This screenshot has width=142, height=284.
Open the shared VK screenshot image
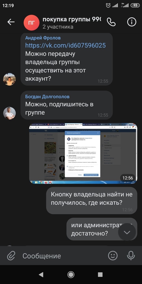pyautogui.click(x=83, y=153)
